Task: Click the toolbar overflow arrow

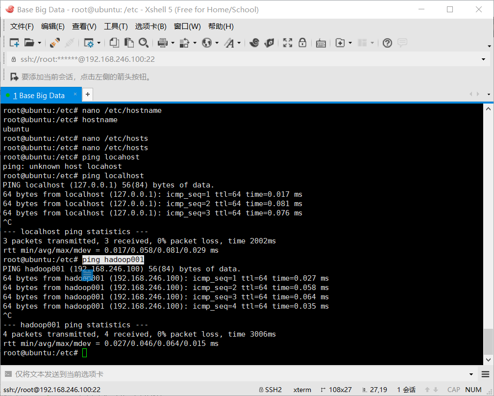Action: [x=489, y=46]
